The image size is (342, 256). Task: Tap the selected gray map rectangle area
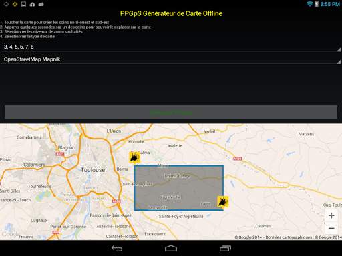pyautogui.click(x=179, y=188)
